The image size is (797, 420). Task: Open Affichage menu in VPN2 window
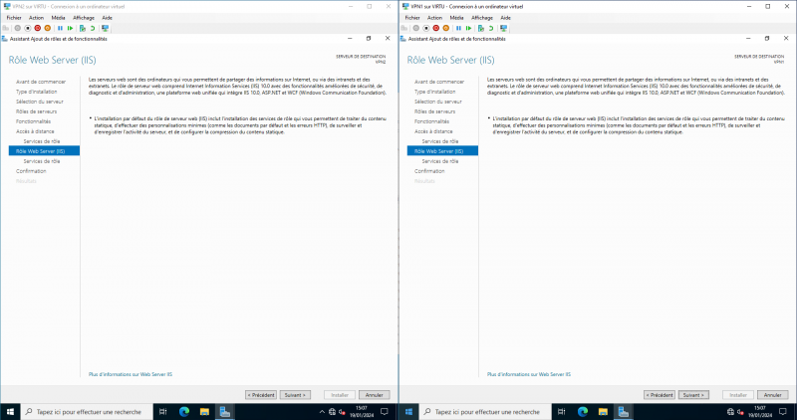(84, 18)
